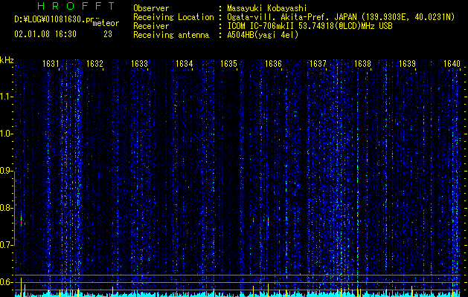Click the 1636 time marker
The width and height of the screenshot is (468, 297).
273,64
